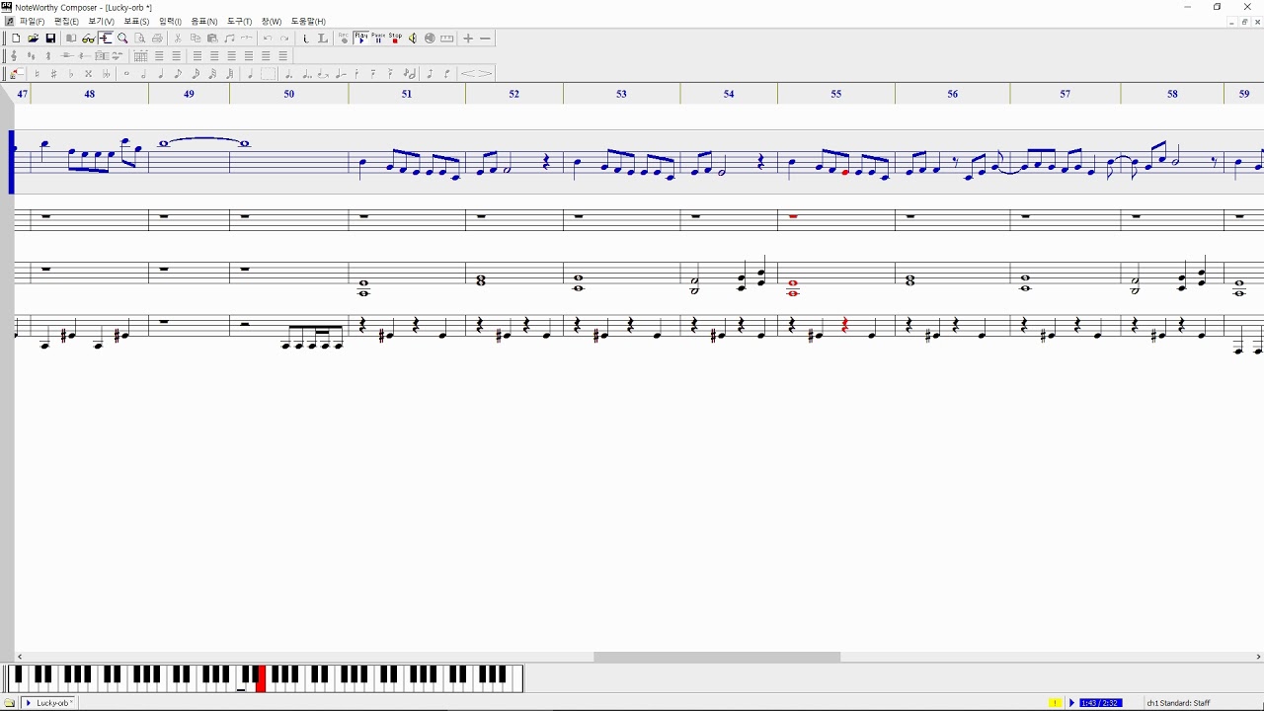
Task: Click the 'ch1 Standard: Staff' status text
Action: (1178, 703)
